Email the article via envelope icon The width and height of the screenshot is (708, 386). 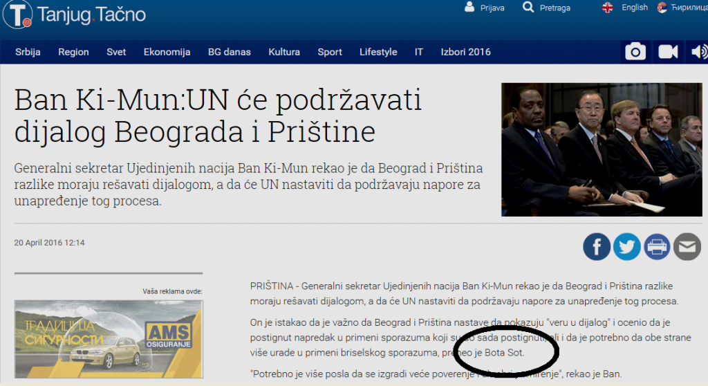tap(687, 247)
